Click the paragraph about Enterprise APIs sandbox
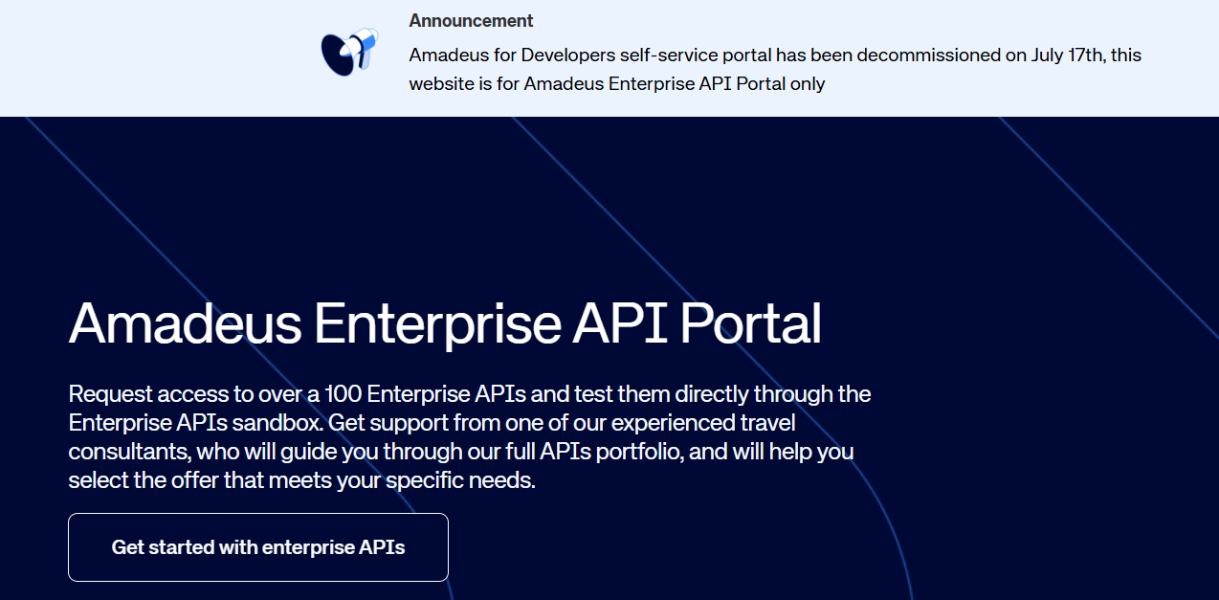The height and width of the screenshot is (600, 1219). pyautogui.click(x=470, y=436)
